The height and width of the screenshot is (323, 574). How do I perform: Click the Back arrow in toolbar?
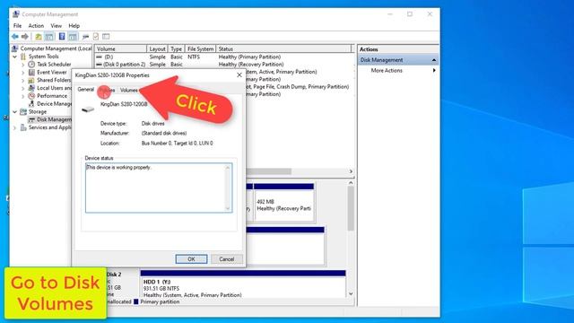click(15, 37)
